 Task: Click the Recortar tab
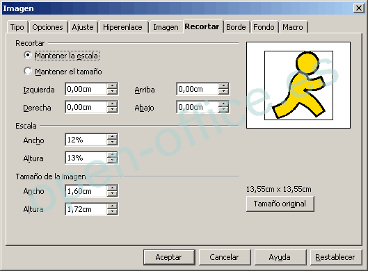202,26
